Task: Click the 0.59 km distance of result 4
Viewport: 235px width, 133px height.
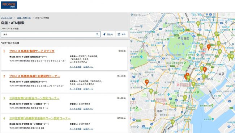Action: [121, 118]
